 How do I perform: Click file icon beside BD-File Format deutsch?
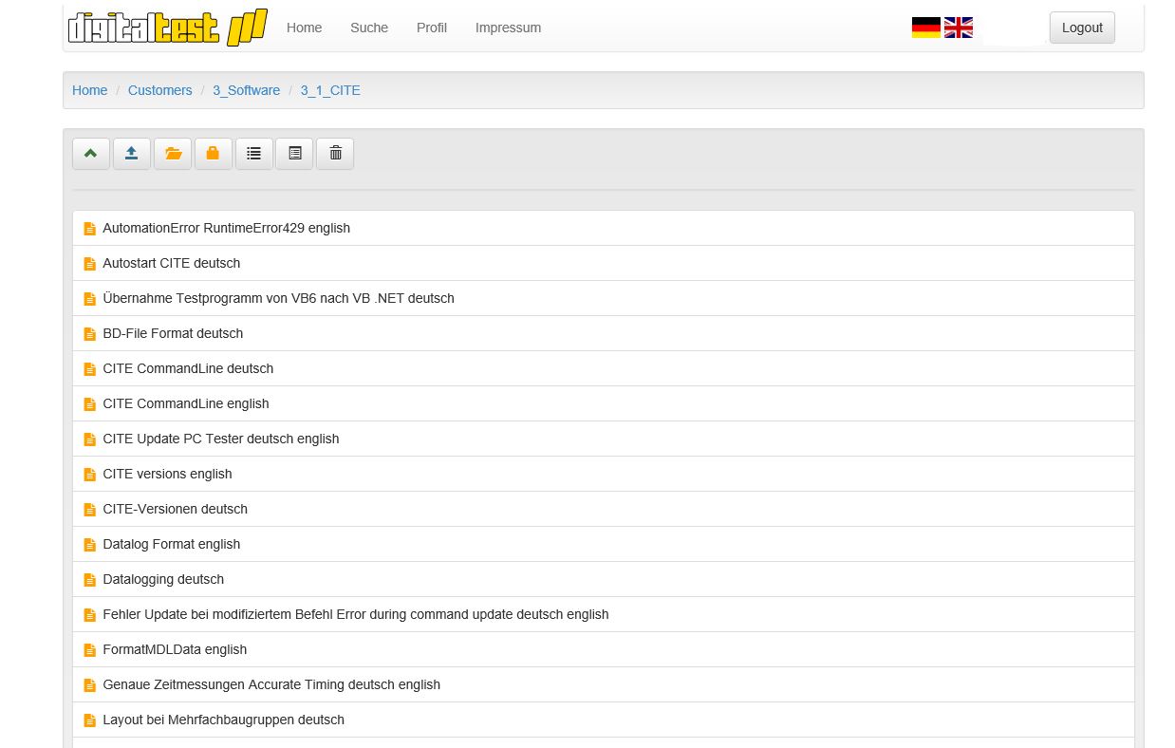(x=90, y=334)
